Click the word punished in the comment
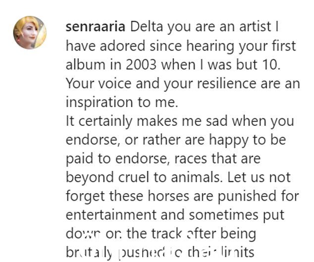 pos(247,196)
